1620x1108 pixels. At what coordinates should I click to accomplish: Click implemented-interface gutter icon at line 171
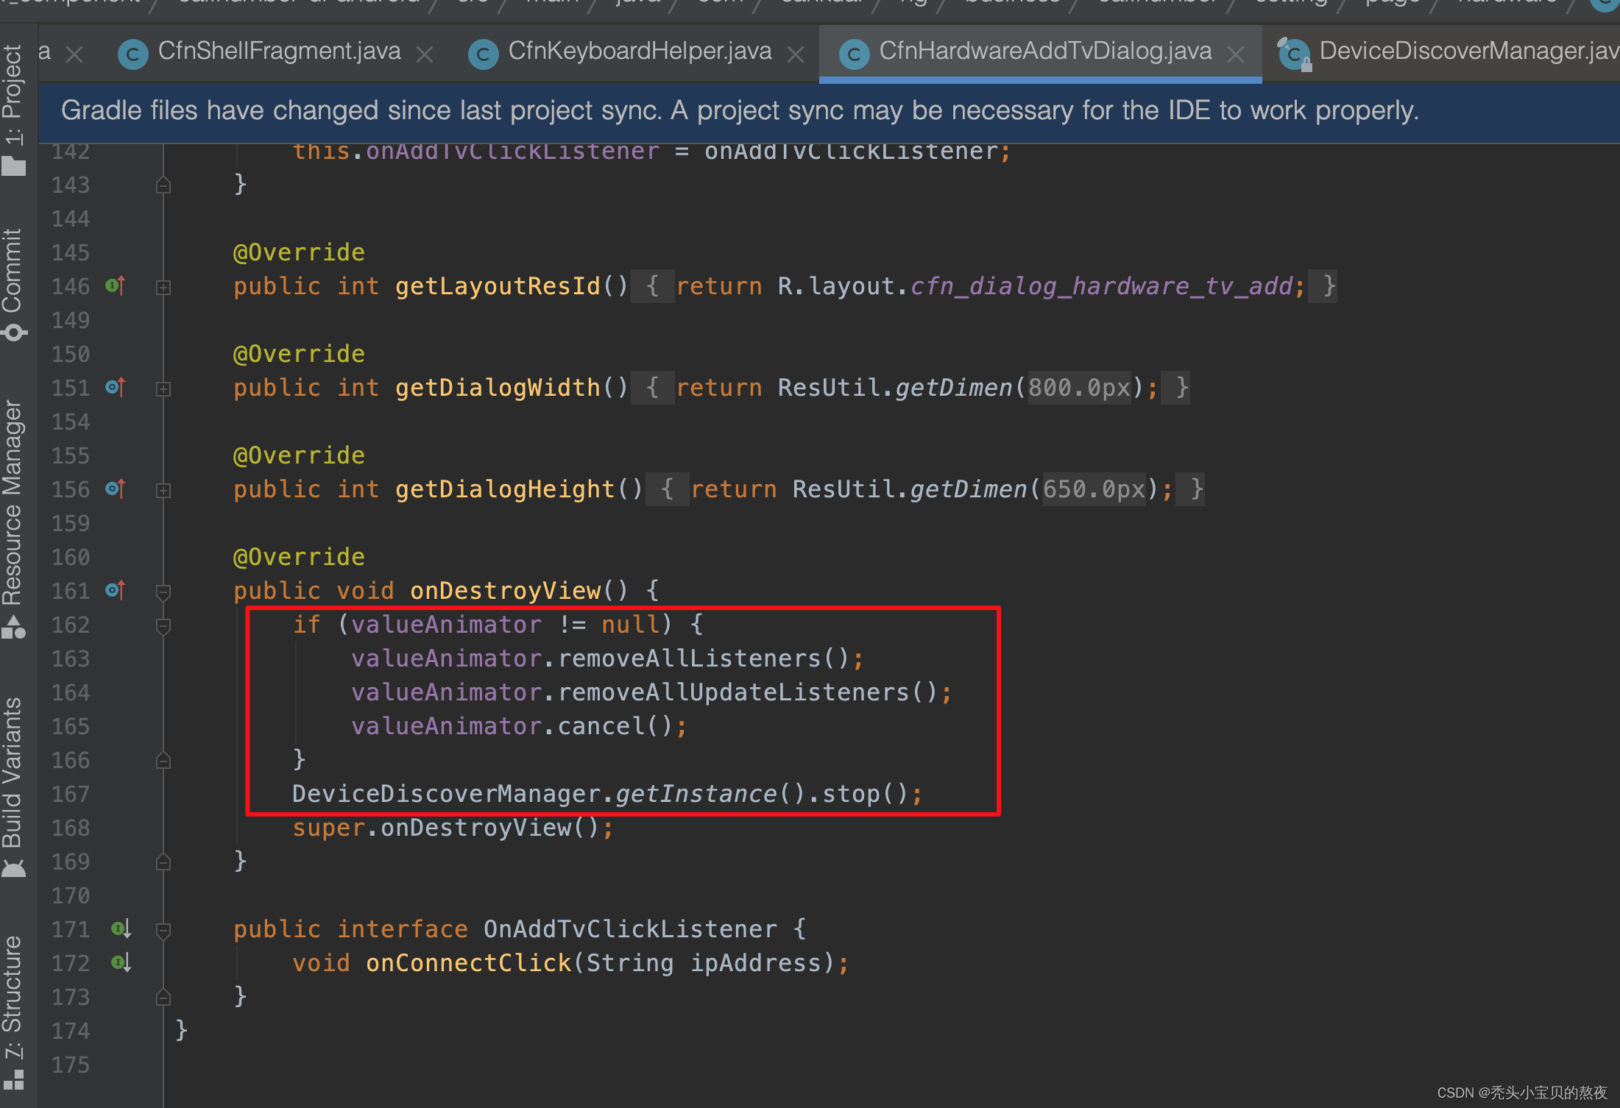(121, 928)
